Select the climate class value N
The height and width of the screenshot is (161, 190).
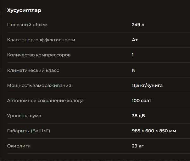134,70
